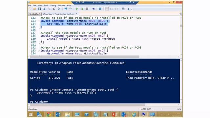Click the script pane vertical scrollbar thumb

click(x=181, y=26)
